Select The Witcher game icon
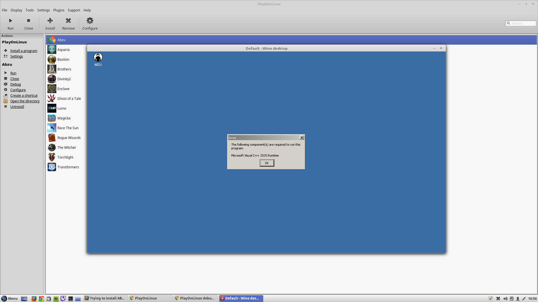Screen dimensions: 538x302 pos(52,147)
